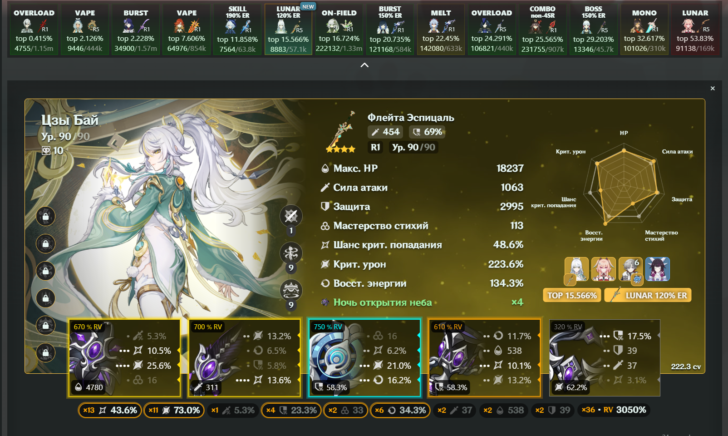This screenshot has height=436, width=728.
Task: Click the Мастерство стихий icon
Action: click(x=325, y=226)
